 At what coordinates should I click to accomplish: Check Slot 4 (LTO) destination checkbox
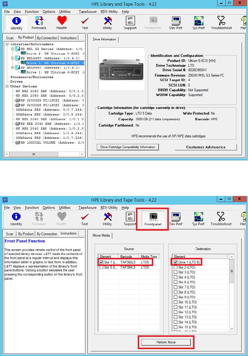[x=175, y=277]
